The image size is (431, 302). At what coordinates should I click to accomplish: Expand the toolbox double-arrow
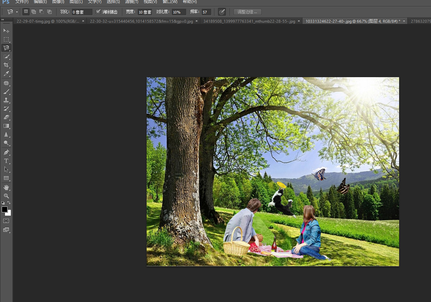[3, 20]
